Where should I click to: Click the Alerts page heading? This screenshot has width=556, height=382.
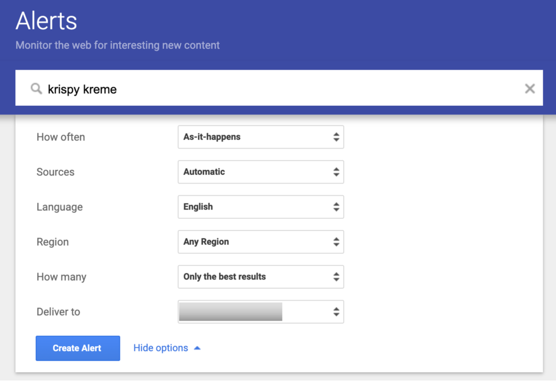[x=47, y=21]
